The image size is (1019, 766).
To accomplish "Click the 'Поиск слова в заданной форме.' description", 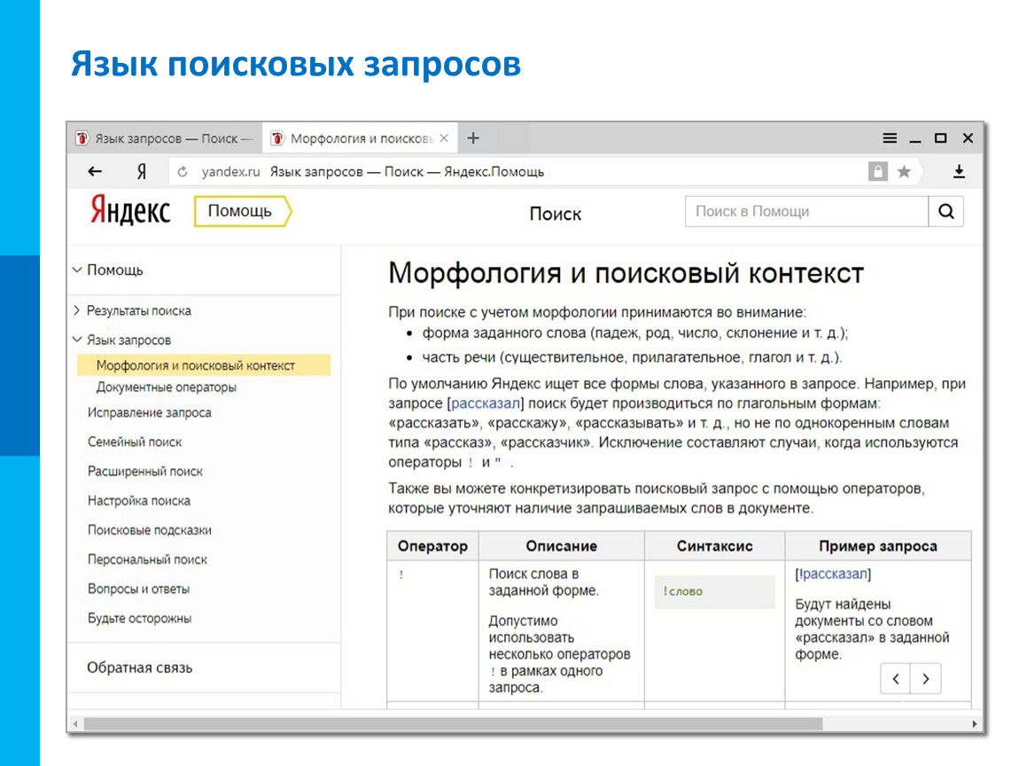I will pos(543,582).
